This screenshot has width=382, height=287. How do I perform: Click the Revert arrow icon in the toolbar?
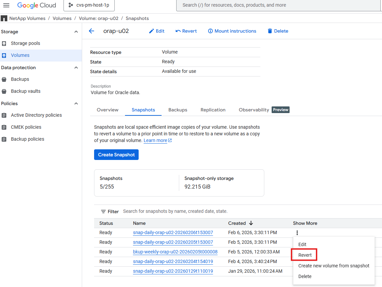[x=179, y=31]
